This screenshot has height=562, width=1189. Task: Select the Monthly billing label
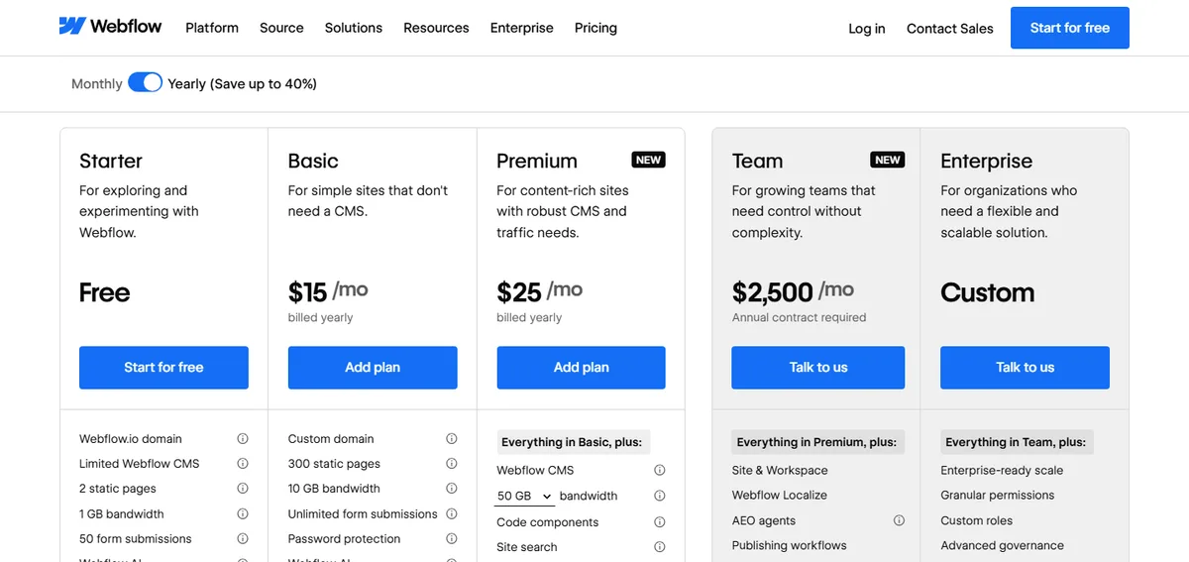(x=97, y=84)
